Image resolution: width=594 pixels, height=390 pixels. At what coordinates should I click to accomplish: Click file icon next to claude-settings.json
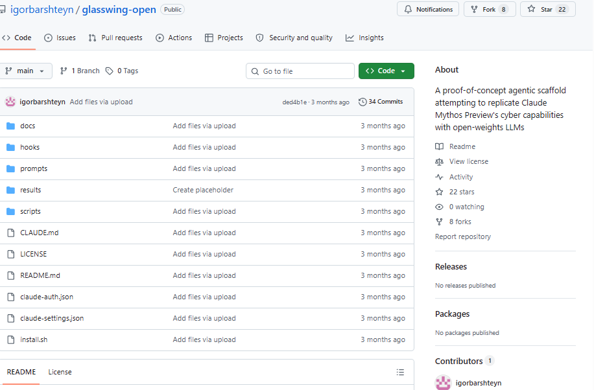click(11, 319)
